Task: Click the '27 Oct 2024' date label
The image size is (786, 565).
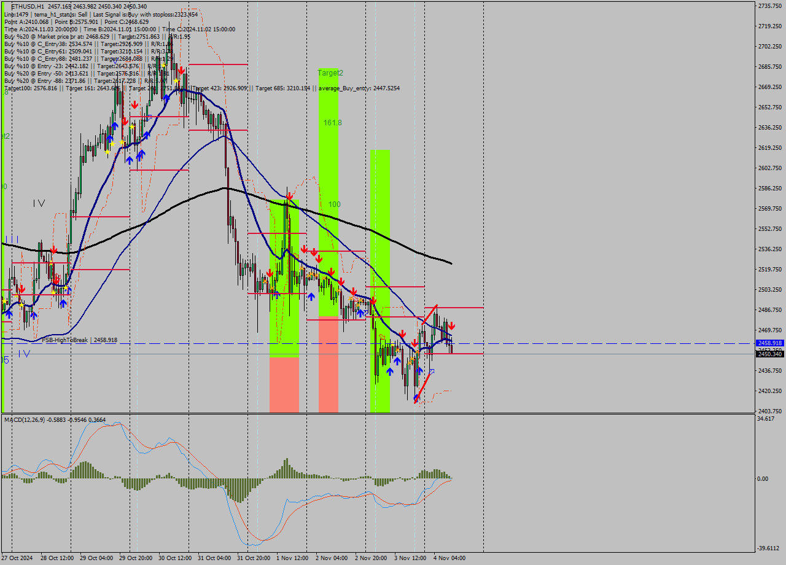Action: point(17,558)
